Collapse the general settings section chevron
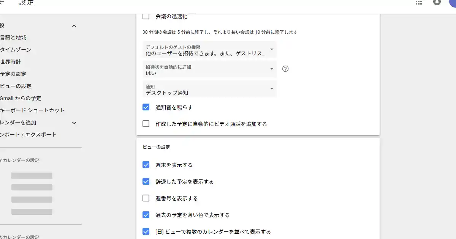 tap(74, 26)
